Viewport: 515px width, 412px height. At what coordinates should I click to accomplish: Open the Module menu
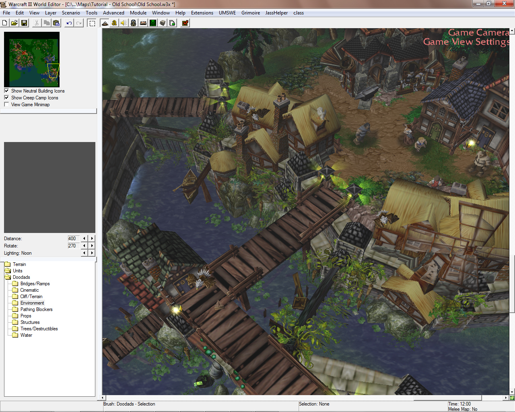pyautogui.click(x=138, y=13)
